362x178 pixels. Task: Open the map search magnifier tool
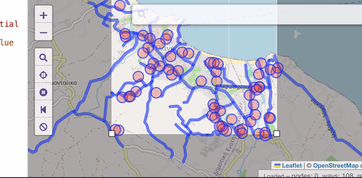[44, 58]
